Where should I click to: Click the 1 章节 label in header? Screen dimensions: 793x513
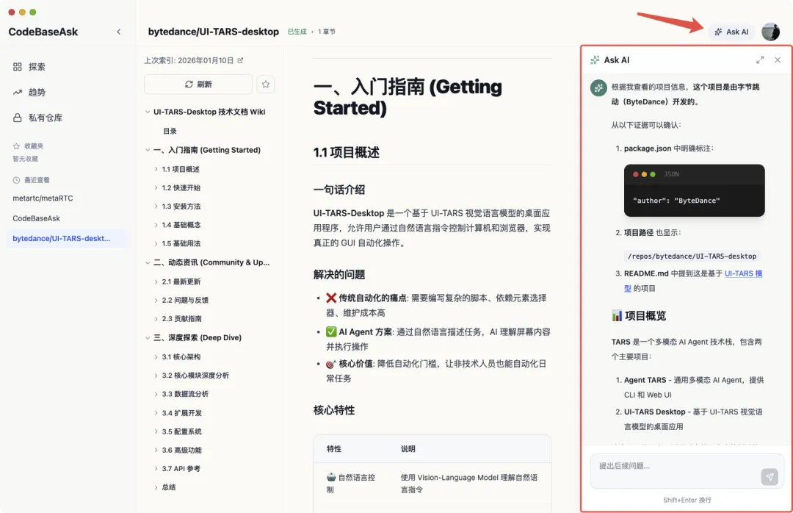tap(327, 32)
